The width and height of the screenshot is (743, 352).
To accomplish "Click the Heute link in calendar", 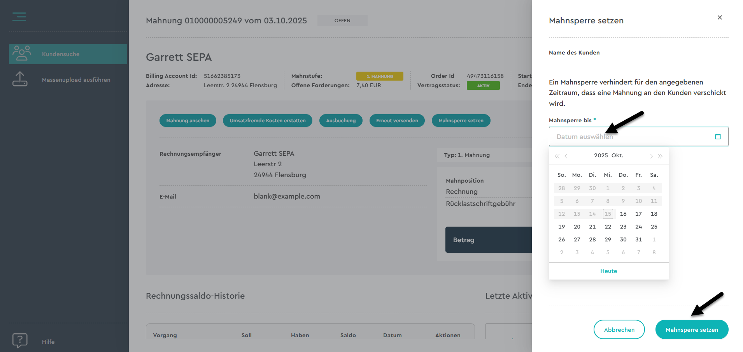I will [x=608, y=271].
